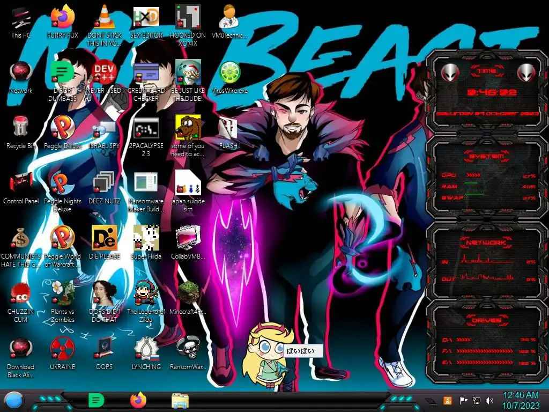549x412 pixels.
Task: Click the right alien head in TIME widget
Action: tap(526, 72)
